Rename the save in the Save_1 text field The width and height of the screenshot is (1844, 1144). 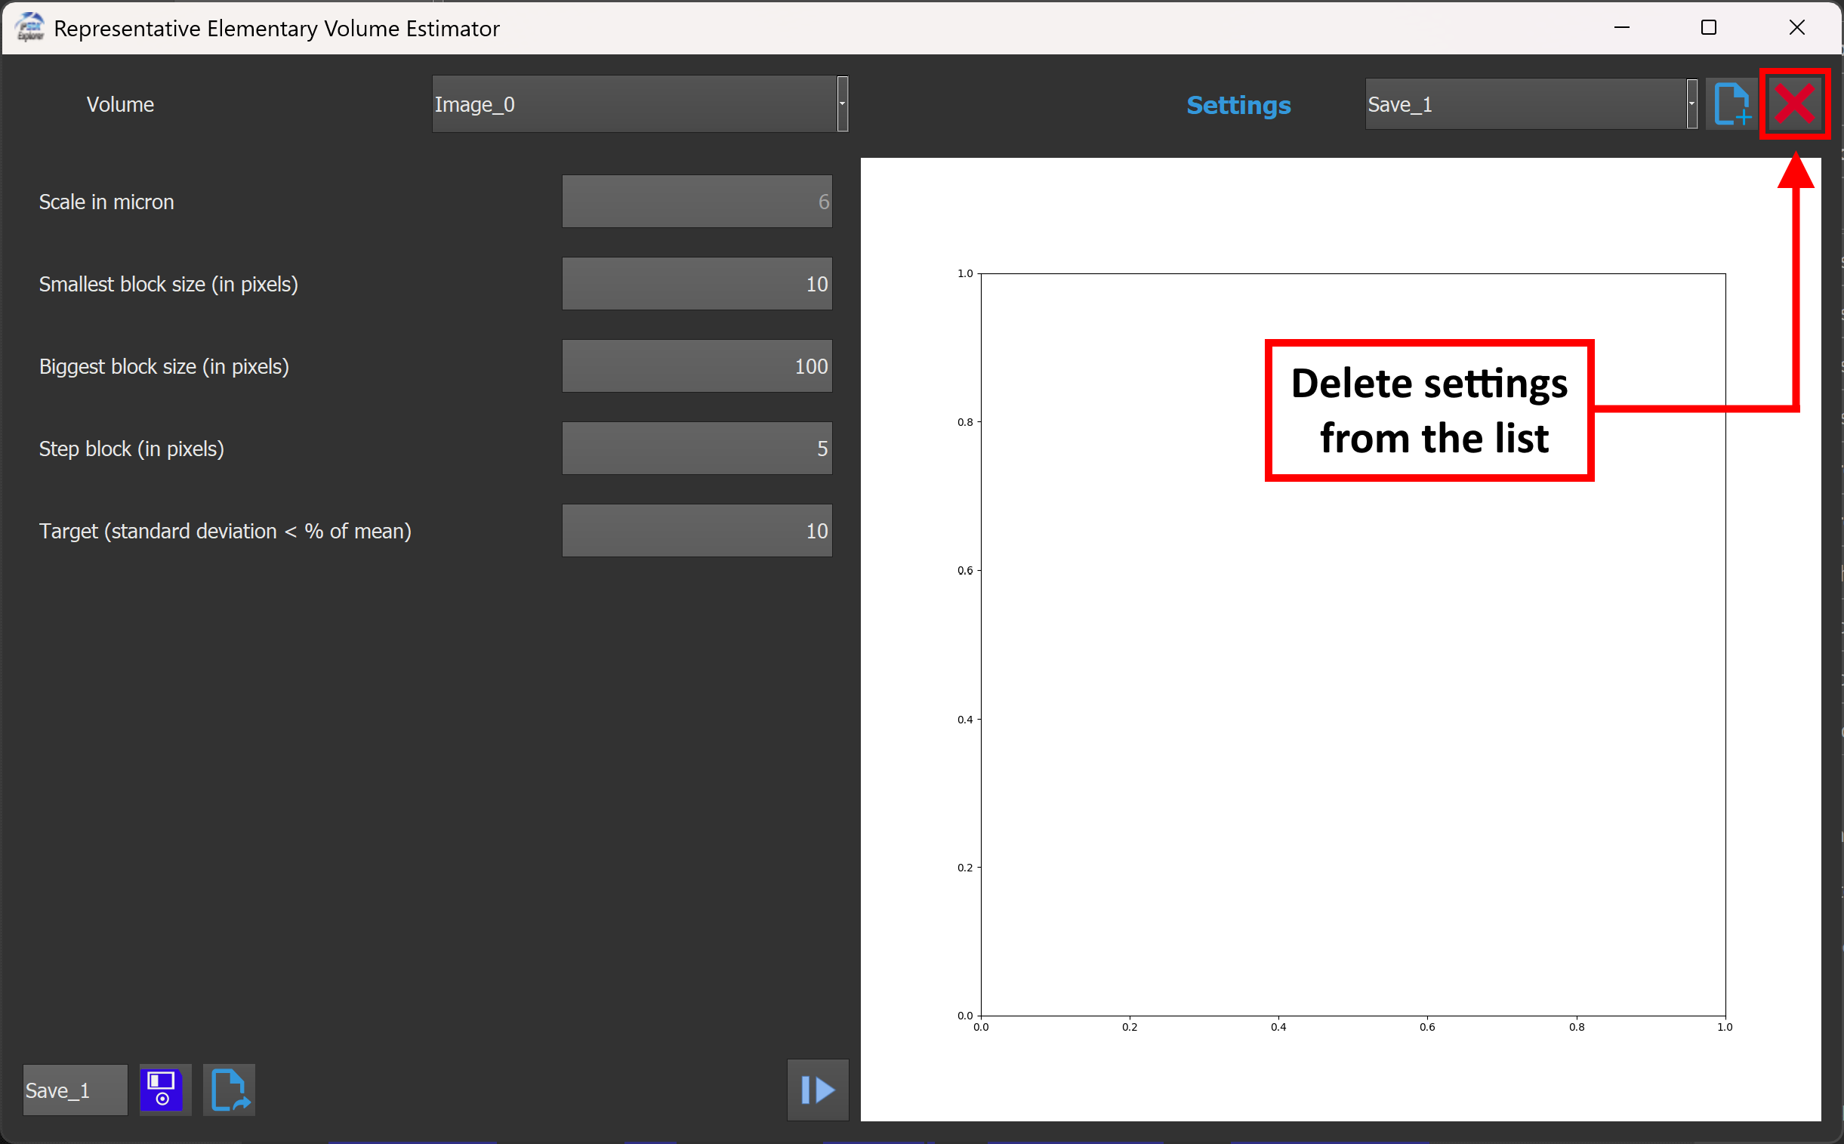point(73,1090)
